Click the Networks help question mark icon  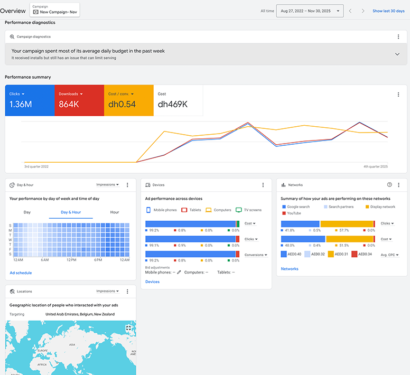tap(389, 185)
